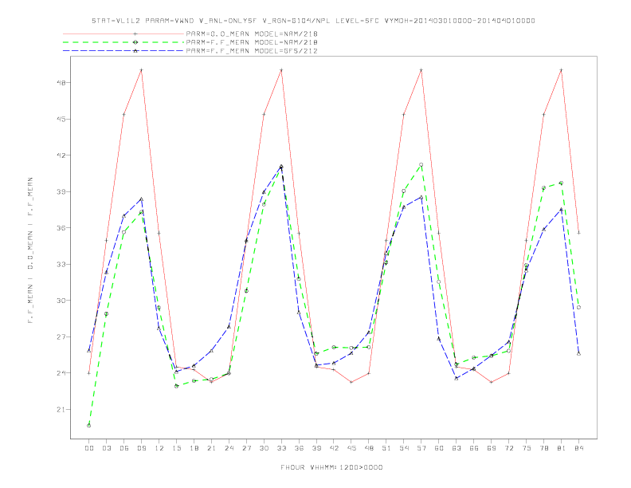The image size is (631, 488).
Task: Click y-axis tick label 24
Action: [x=61, y=373]
